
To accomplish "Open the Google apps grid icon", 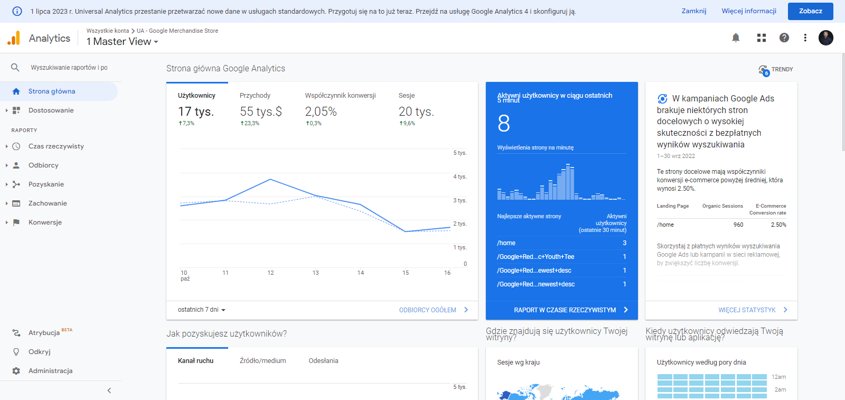I will (x=761, y=38).
